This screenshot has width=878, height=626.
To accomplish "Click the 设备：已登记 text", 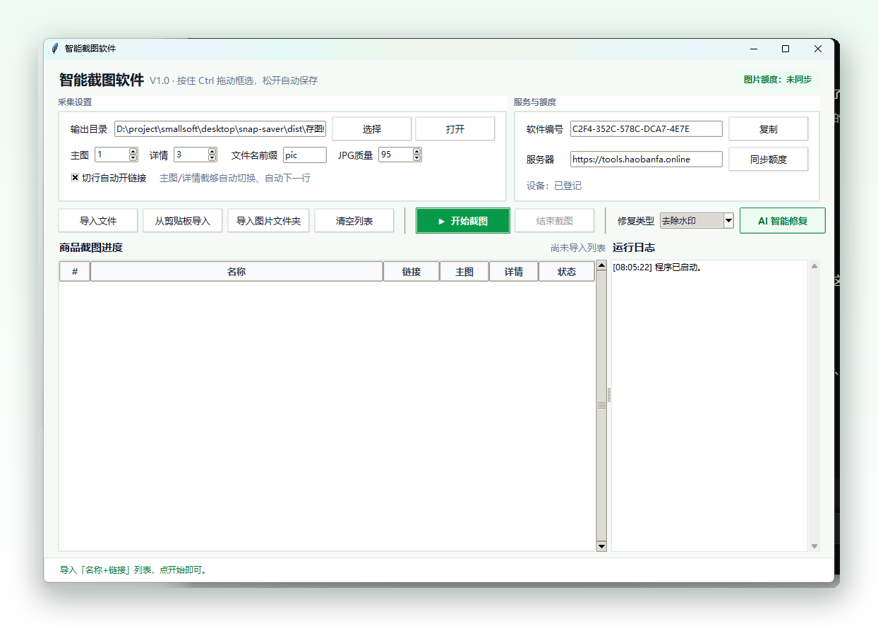I will pyautogui.click(x=554, y=186).
